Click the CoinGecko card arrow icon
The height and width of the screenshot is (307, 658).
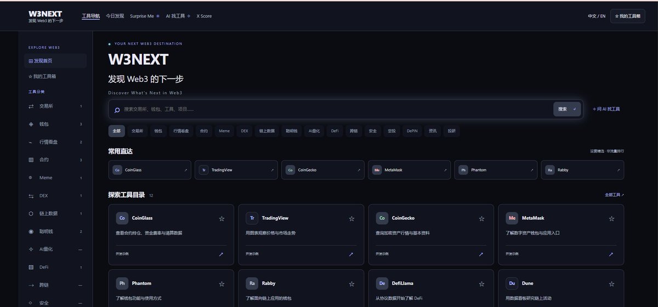(x=481, y=254)
